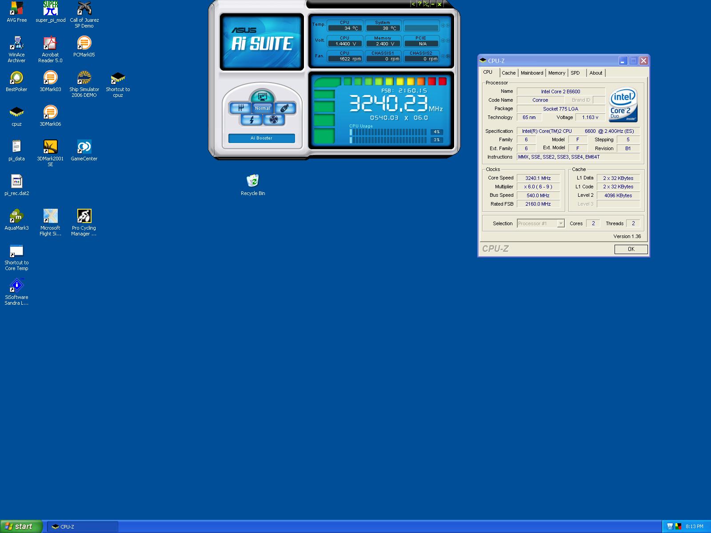The width and height of the screenshot is (711, 533).
Task: Select CPU-Z in the taskbar
Action: (83, 527)
